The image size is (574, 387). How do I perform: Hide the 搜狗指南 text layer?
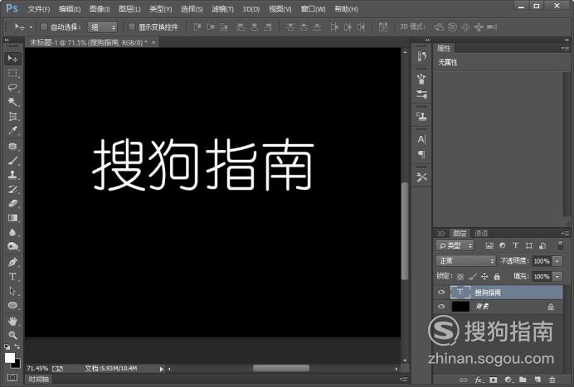[x=441, y=292]
